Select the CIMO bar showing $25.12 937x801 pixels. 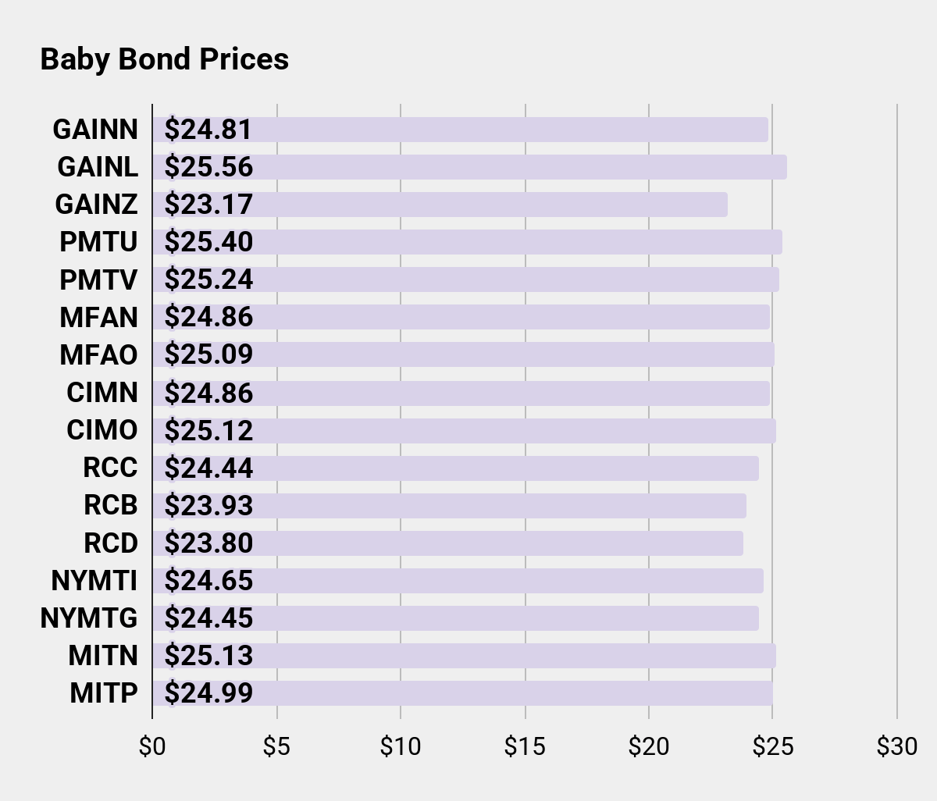465,430
